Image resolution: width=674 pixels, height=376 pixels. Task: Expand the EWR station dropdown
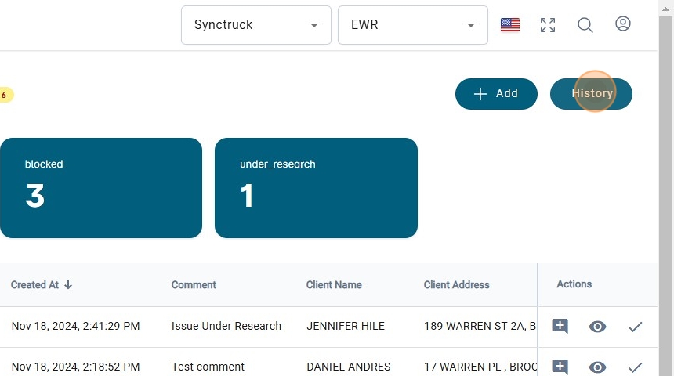[413, 25]
